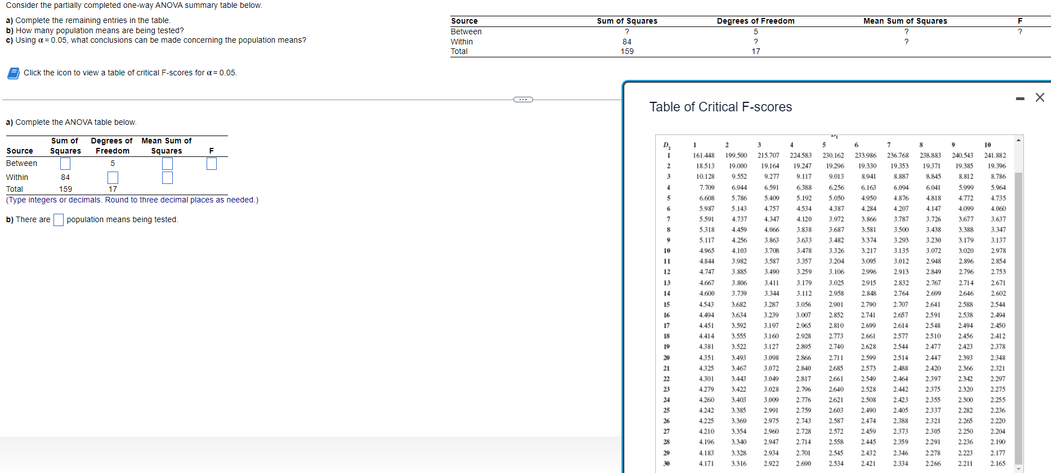Image resolution: width=1051 pixels, height=473 pixels.
Task: Click Total Sum of Squares '159' in question table
Action: point(627,52)
